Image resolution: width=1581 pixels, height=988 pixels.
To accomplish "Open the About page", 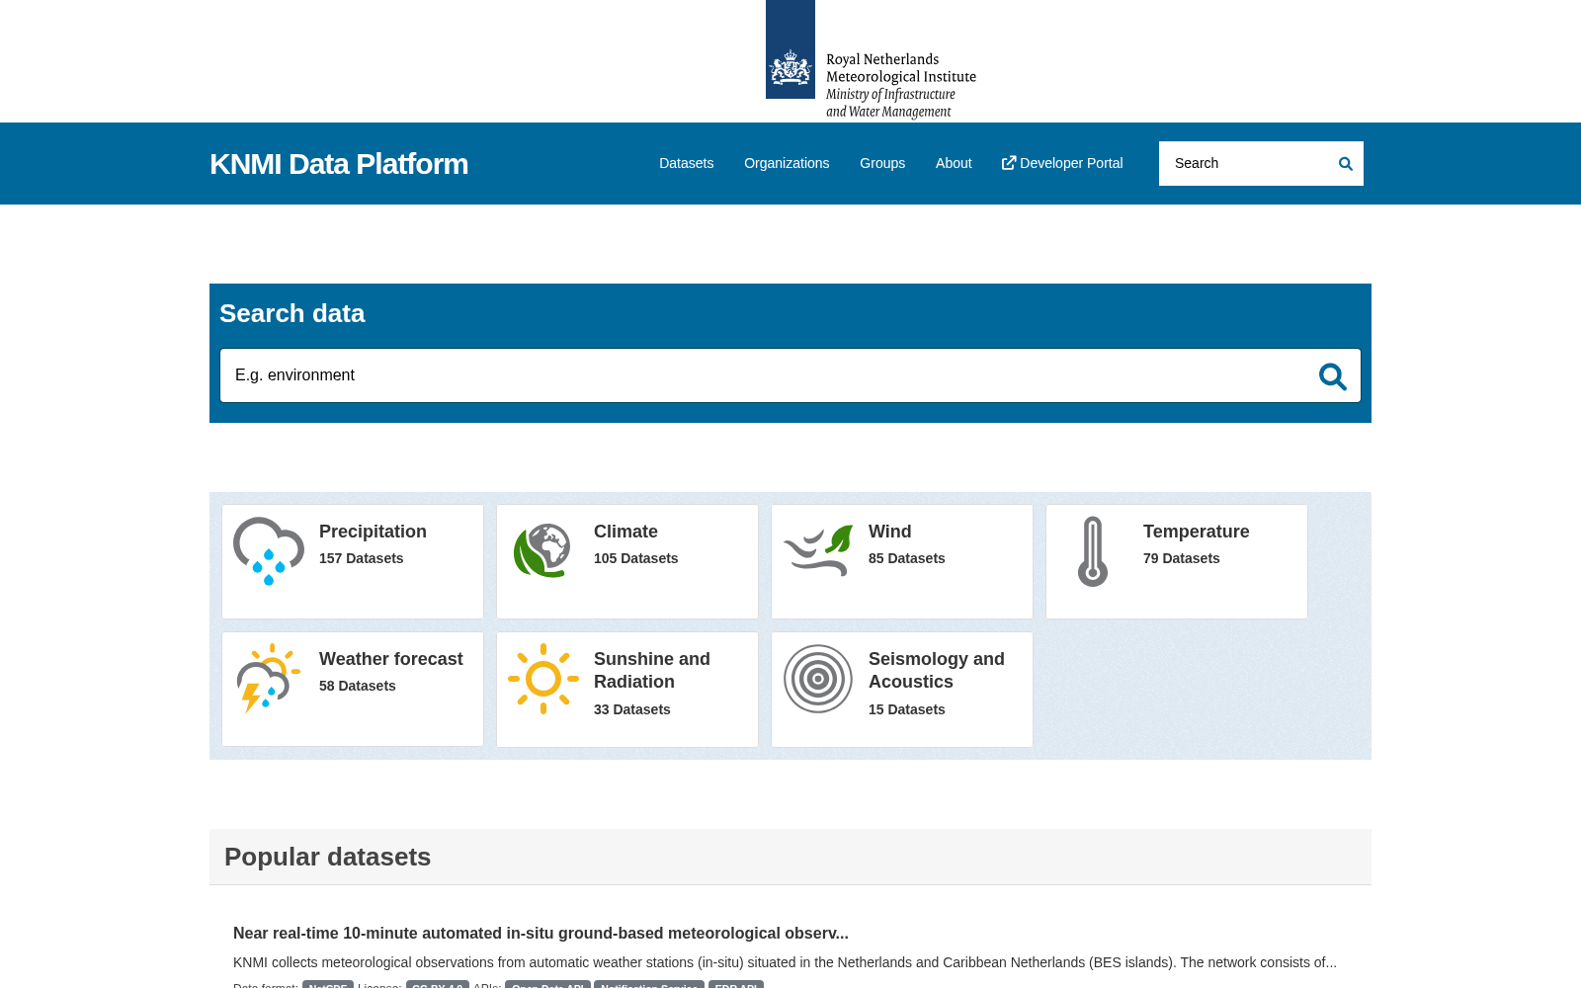I will (954, 163).
